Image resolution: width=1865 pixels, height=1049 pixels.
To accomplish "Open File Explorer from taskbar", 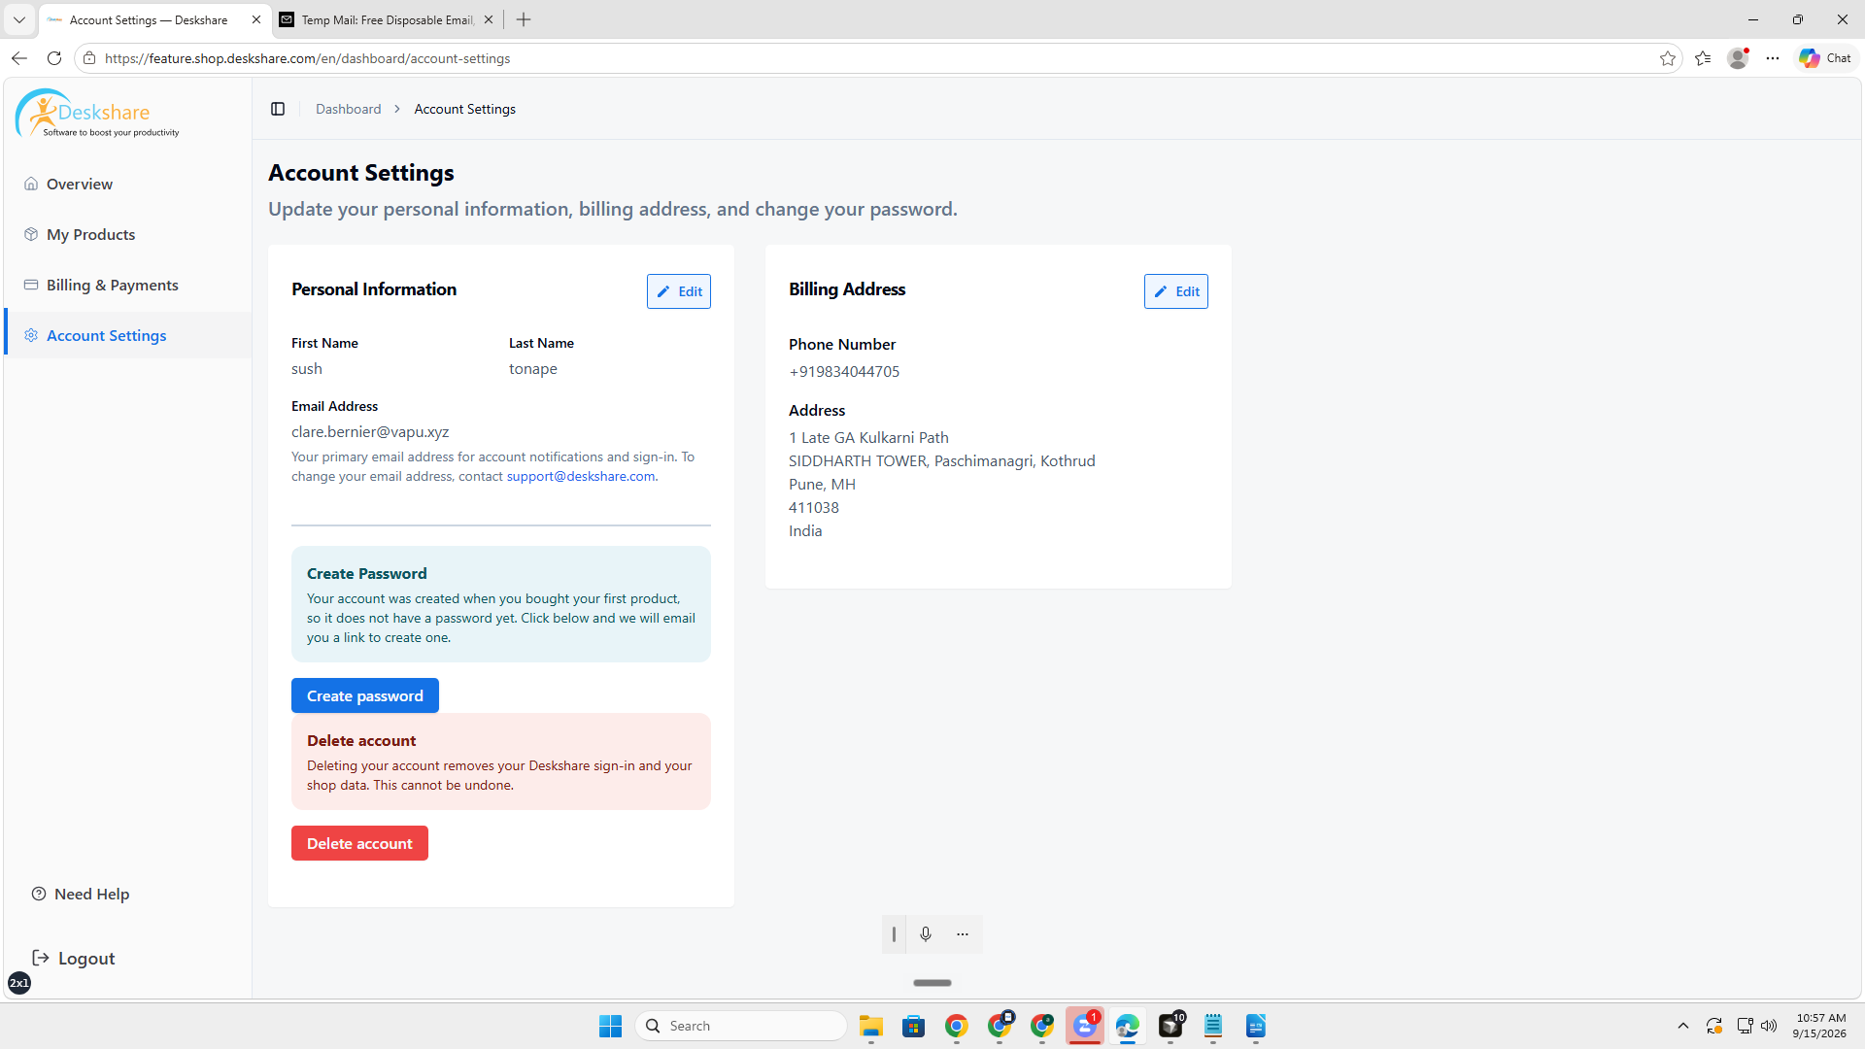I will coord(871,1026).
